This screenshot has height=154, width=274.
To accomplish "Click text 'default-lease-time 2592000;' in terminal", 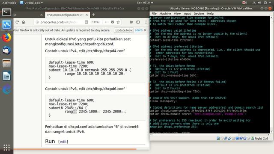I will [171, 40].
